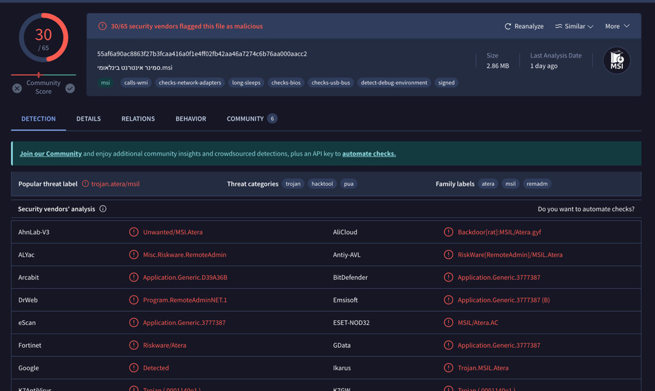Click the AliCloud detection alert icon
This screenshot has width=655, height=391.
click(448, 232)
